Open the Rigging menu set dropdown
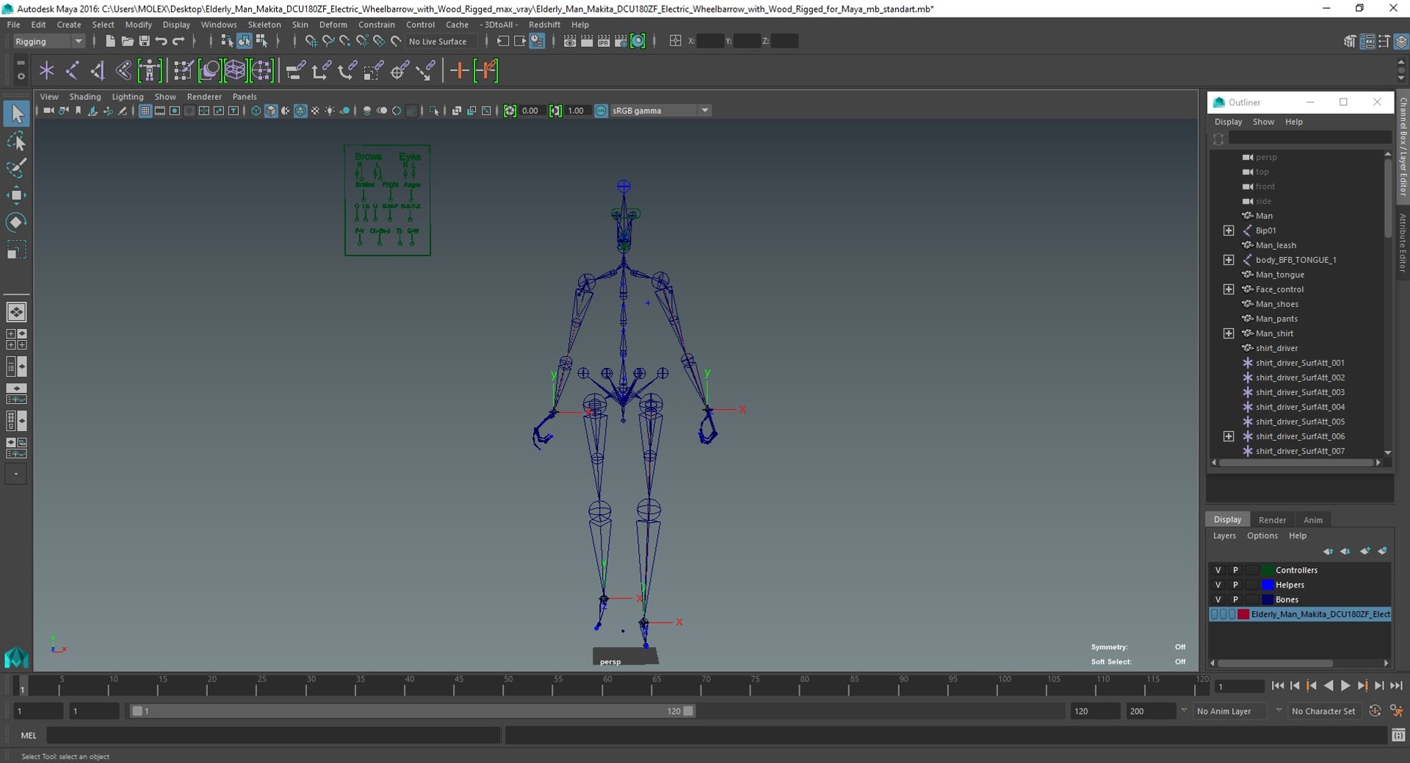 (x=48, y=41)
